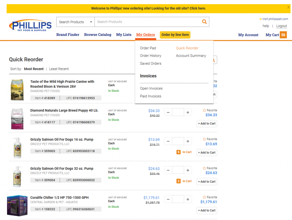Open My Account

click(x=248, y=35)
